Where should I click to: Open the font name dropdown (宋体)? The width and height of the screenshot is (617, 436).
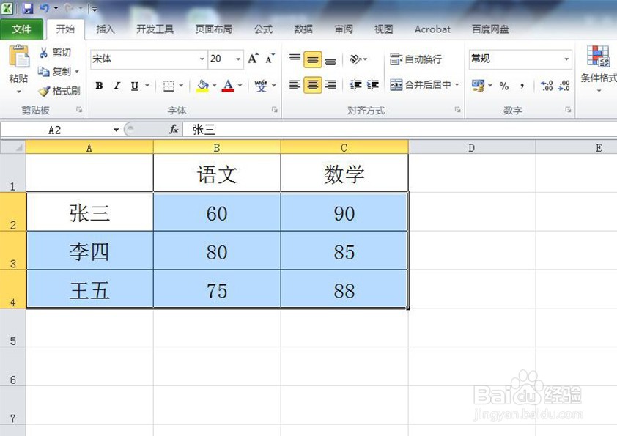202,59
